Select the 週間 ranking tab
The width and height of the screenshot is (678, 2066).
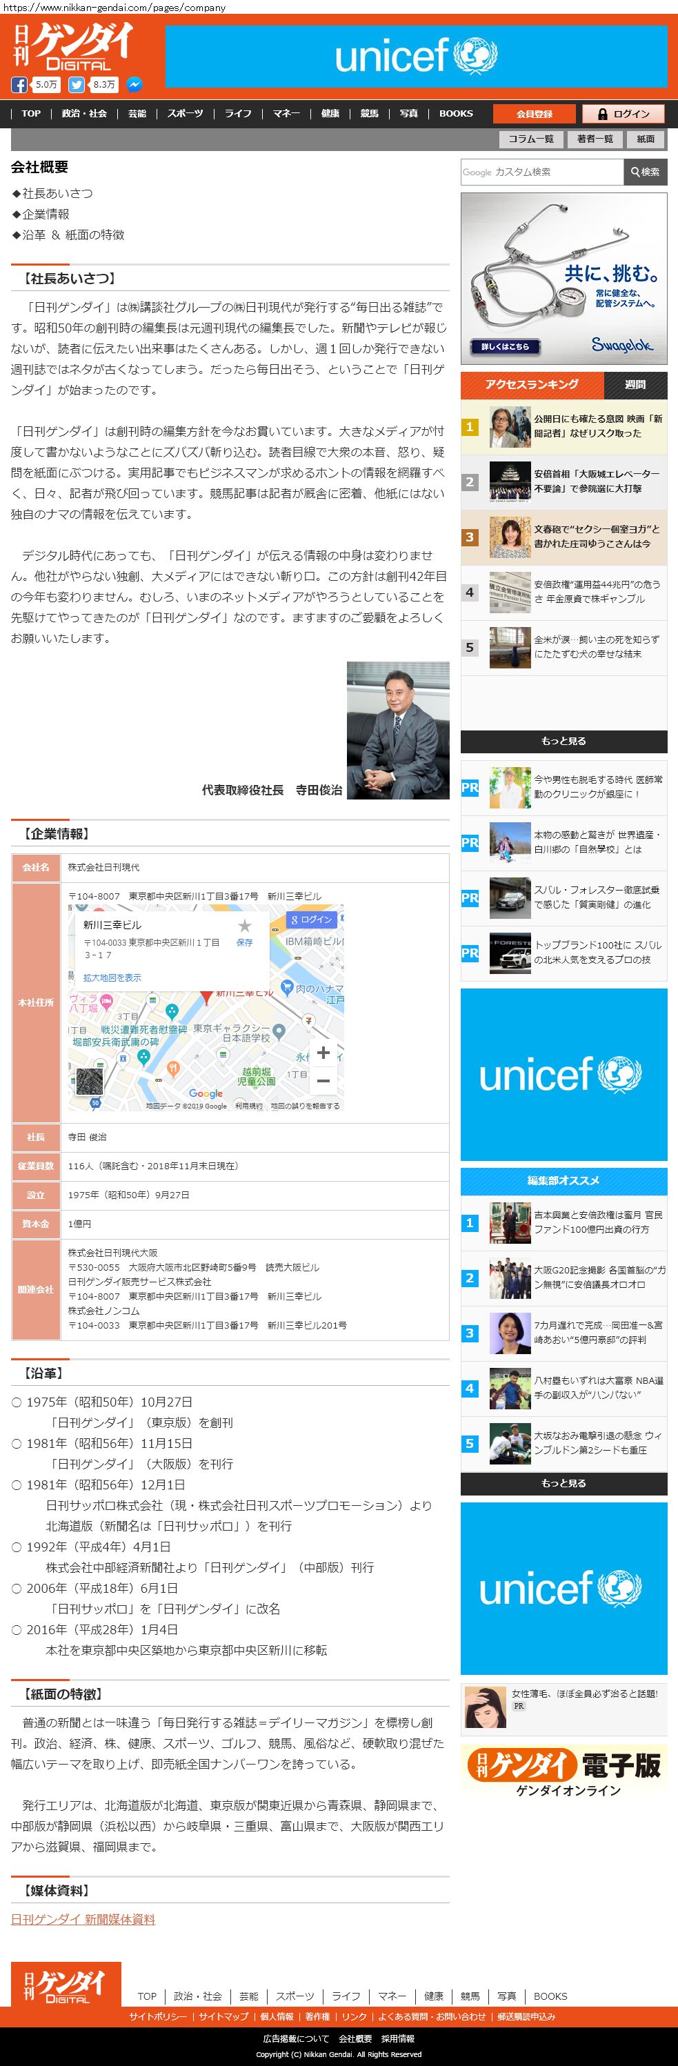click(x=635, y=385)
